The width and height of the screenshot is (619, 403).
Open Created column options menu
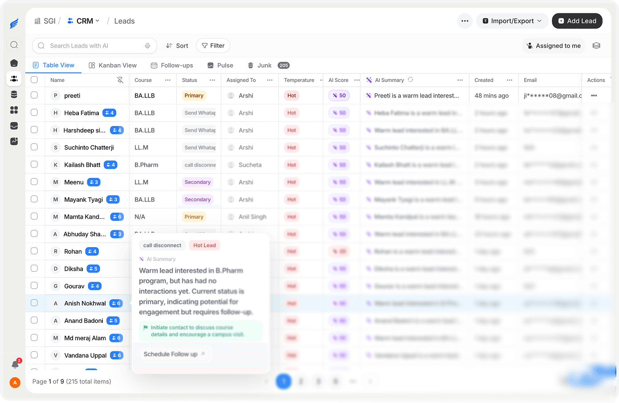coord(509,80)
